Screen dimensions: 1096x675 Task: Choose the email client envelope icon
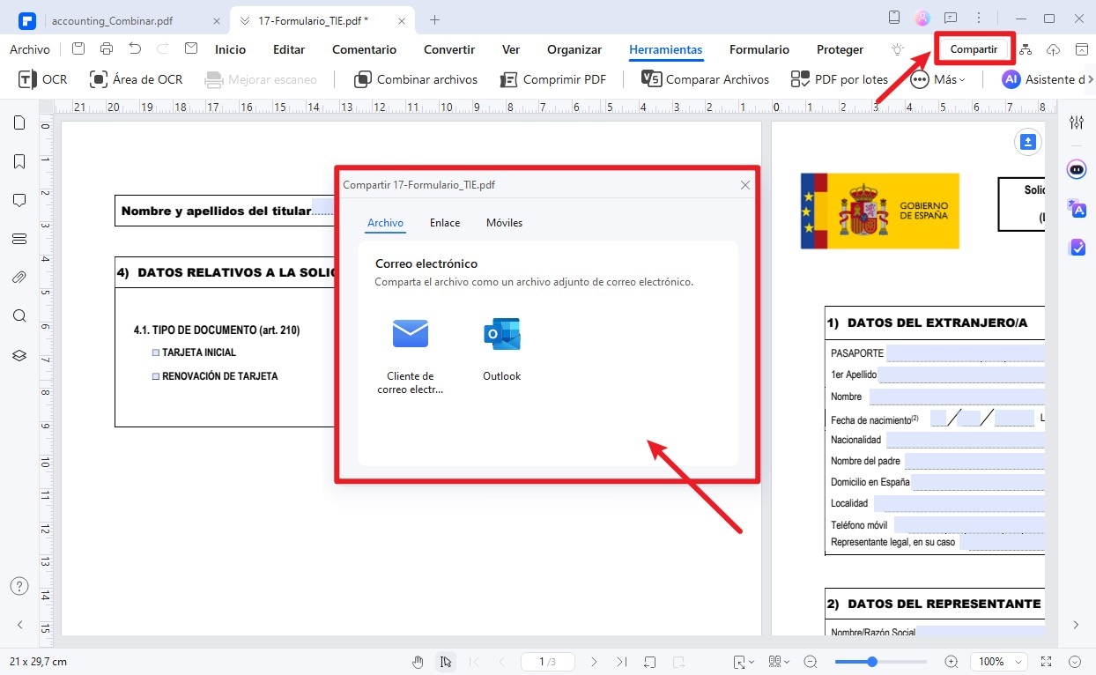pos(410,334)
